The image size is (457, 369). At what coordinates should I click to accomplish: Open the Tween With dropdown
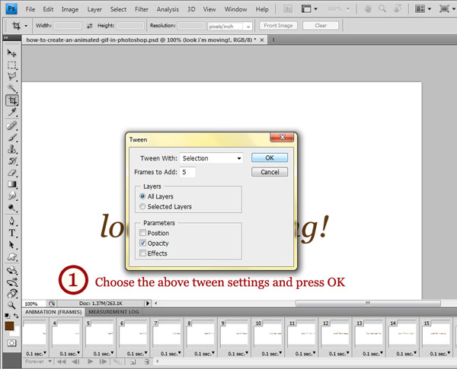point(211,158)
